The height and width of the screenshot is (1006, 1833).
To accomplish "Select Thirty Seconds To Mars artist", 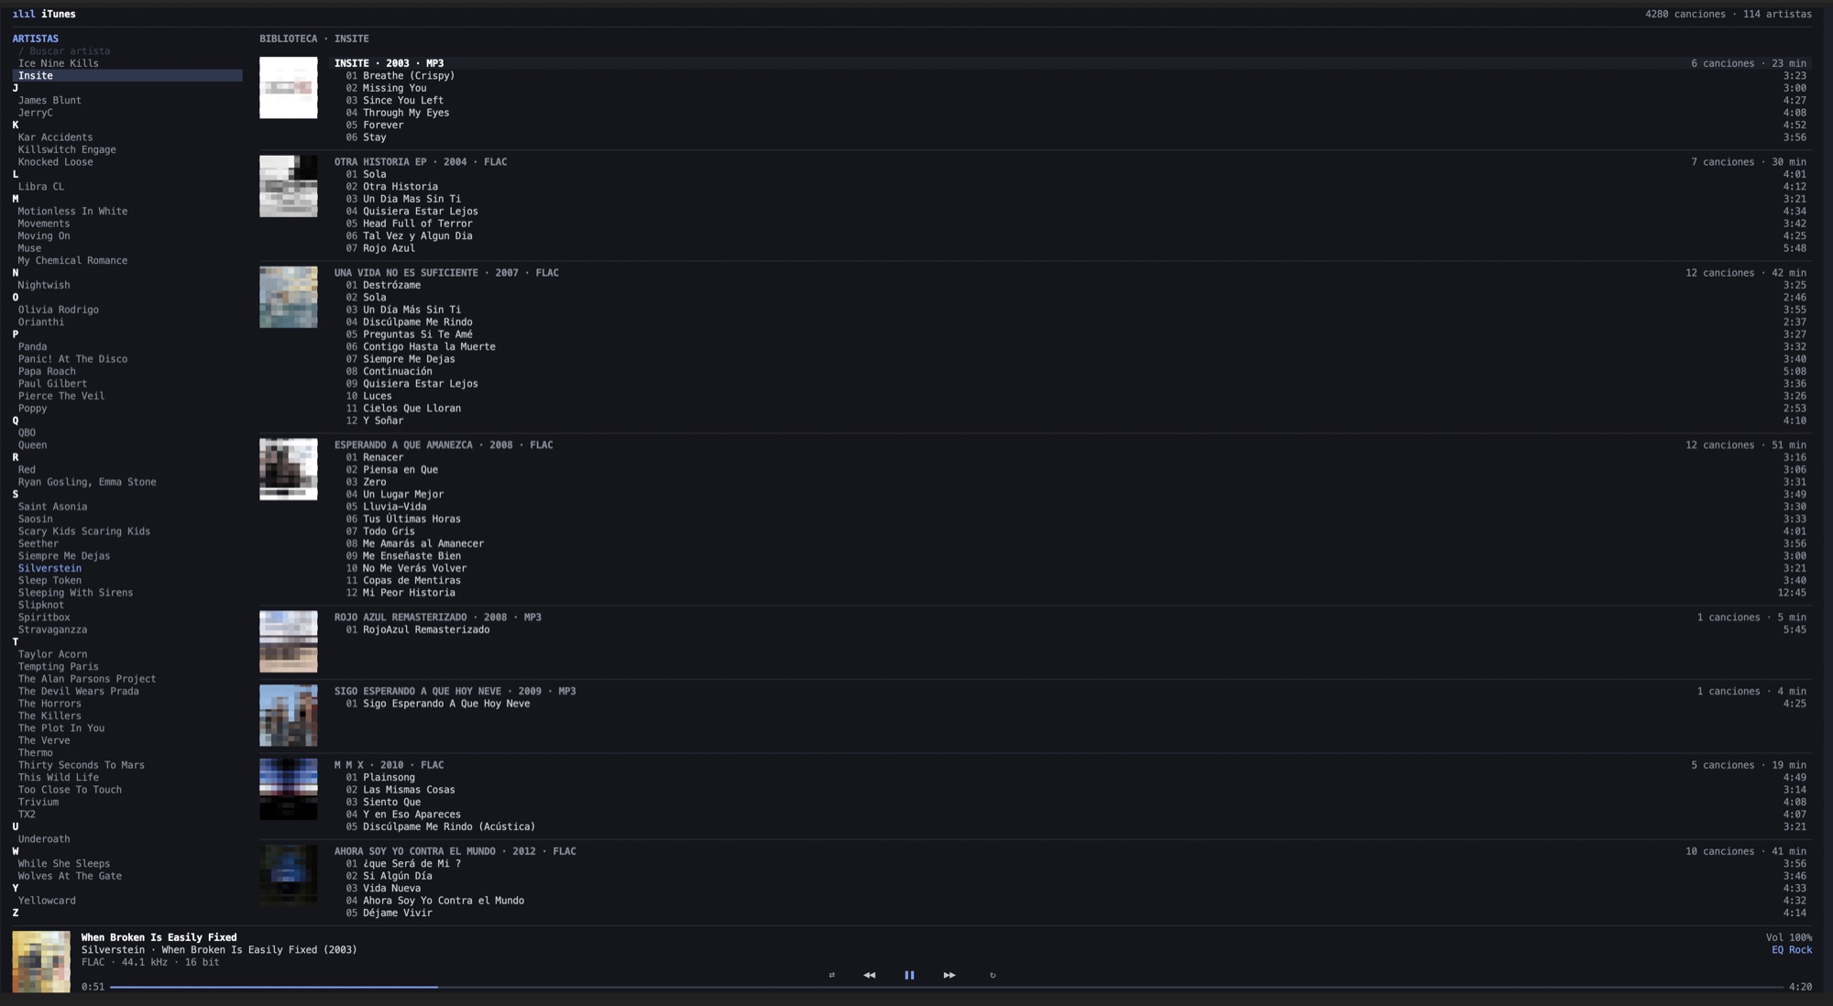I will coord(82,765).
